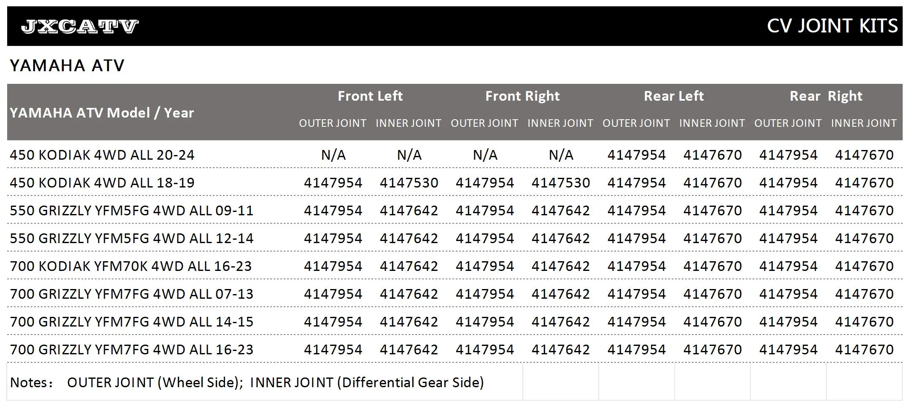909x407 pixels.
Task: Select the Rear Left column header
Action: (x=674, y=96)
